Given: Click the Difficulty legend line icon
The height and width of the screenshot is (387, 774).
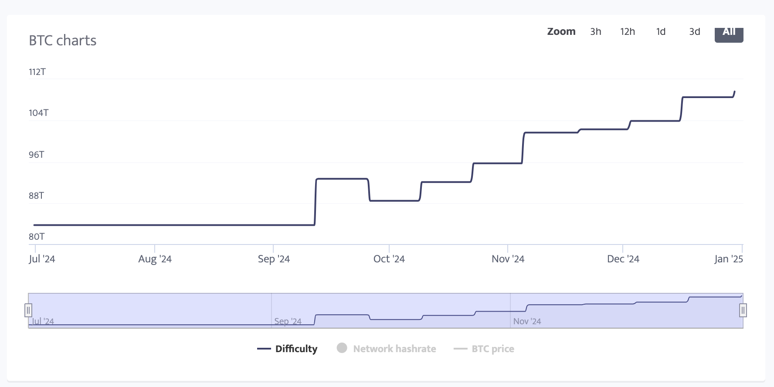Looking at the screenshot, I should [264, 349].
